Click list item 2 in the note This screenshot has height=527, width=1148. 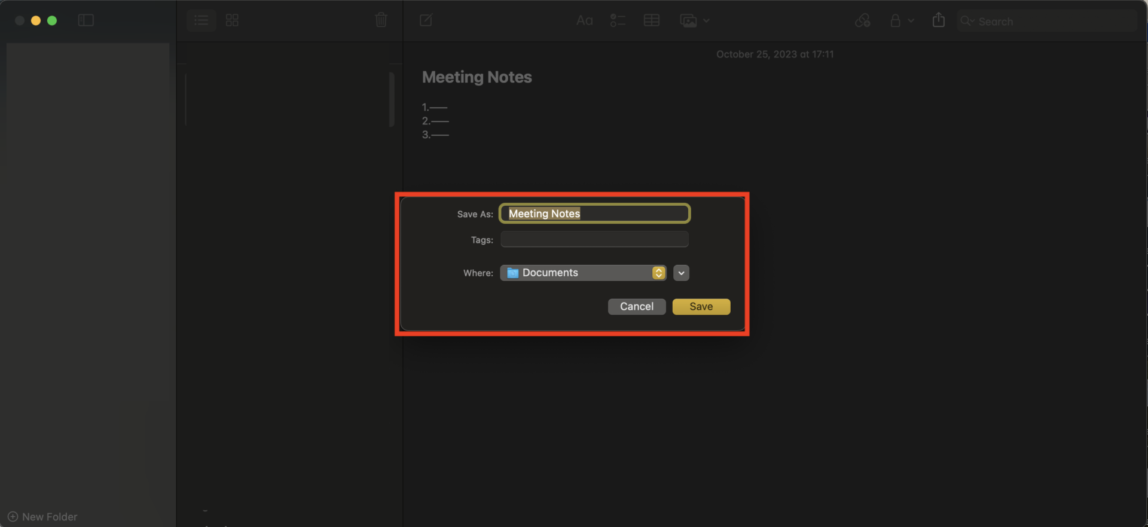(435, 121)
